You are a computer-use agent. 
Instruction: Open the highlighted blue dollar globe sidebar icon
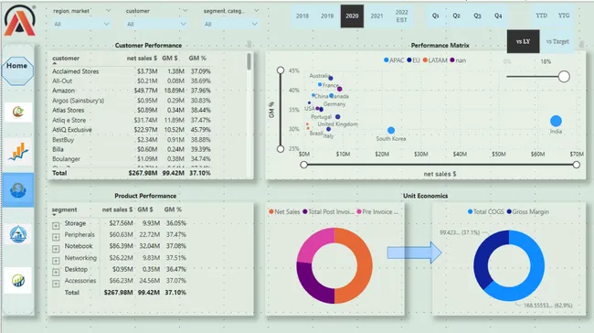click(17, 189)
